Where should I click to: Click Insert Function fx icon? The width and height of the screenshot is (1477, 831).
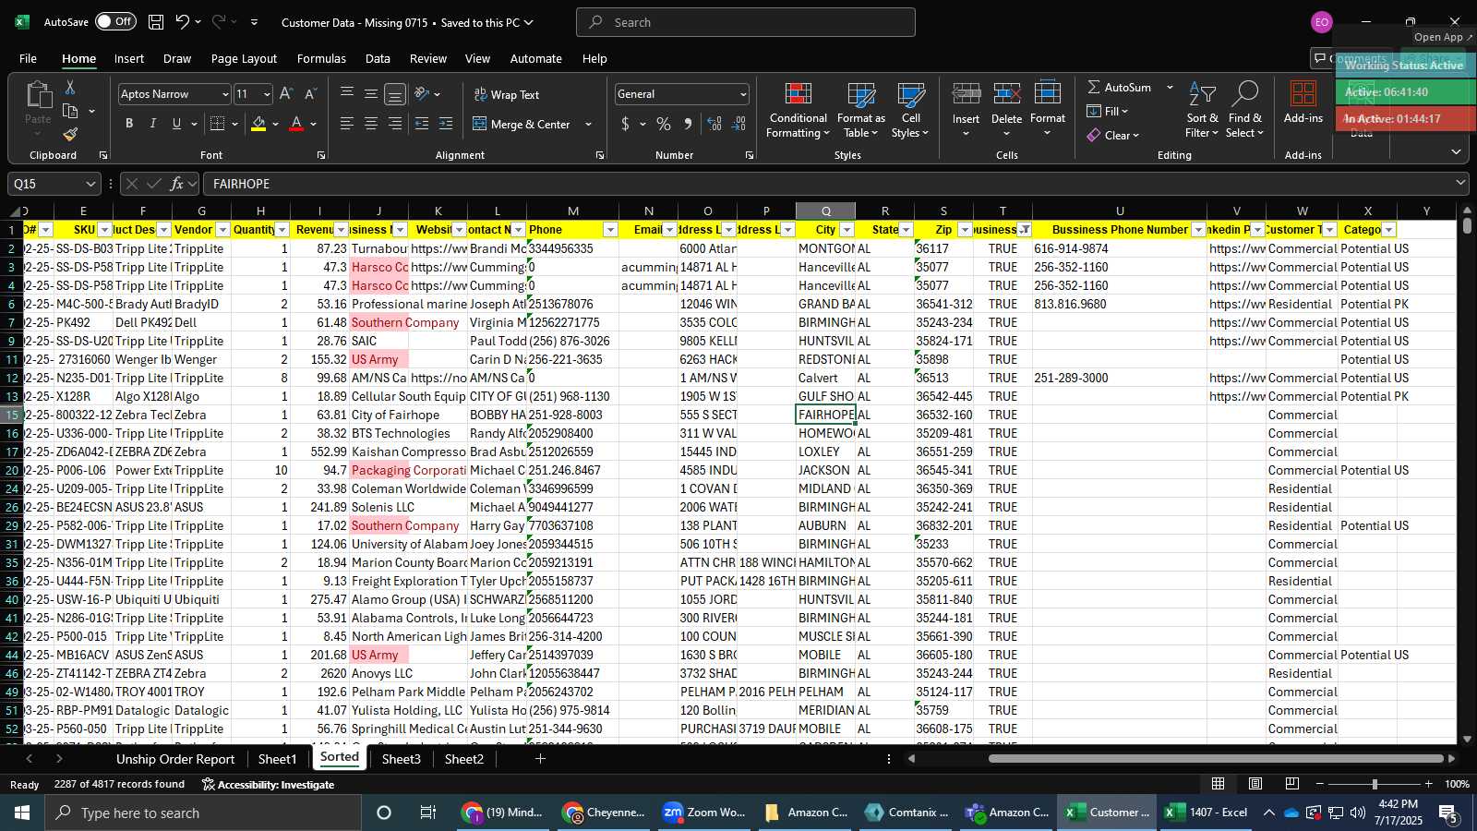tap(177, 184)
